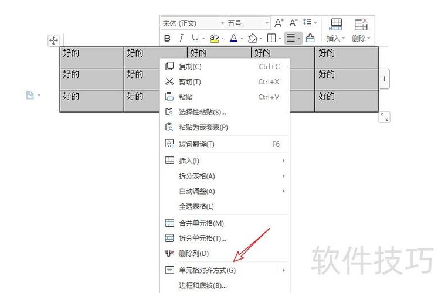Expand the 插入 button dropdown arrow

(x=343, y=38)
